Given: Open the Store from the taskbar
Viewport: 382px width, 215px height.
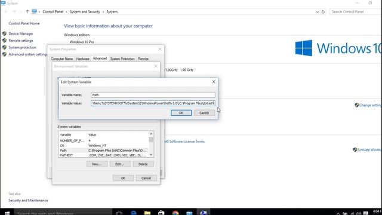Looking at the screenshot, I should coord(161,213).
